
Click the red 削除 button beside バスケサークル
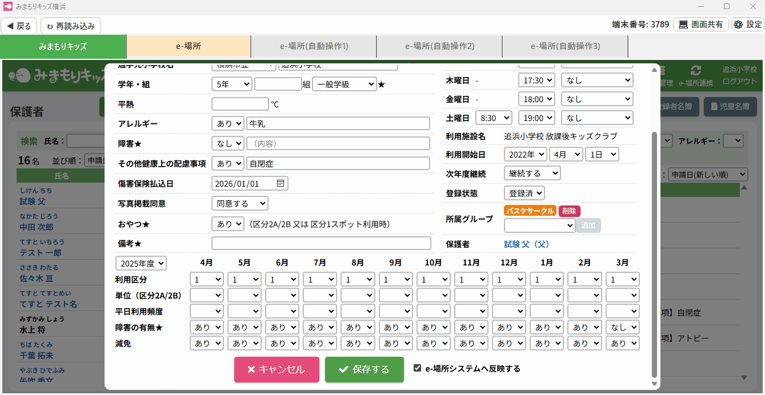(x=569, y=211)
